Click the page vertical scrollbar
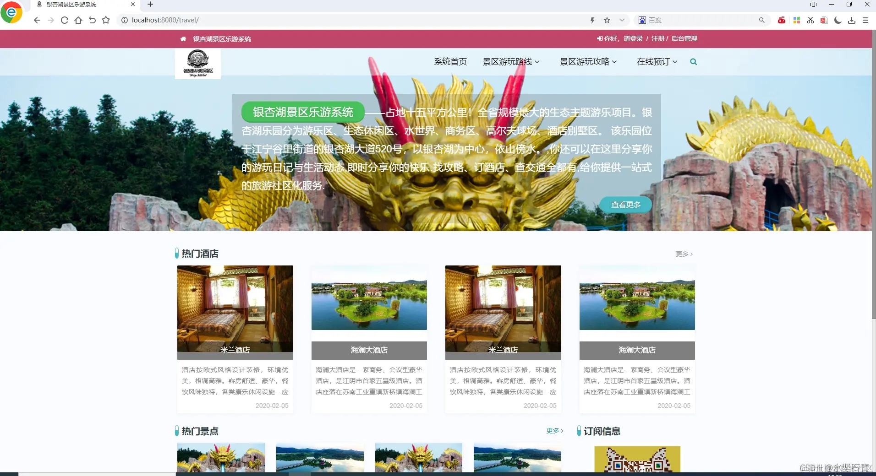This screenshot has height=476, width=876. pos(873,174)
